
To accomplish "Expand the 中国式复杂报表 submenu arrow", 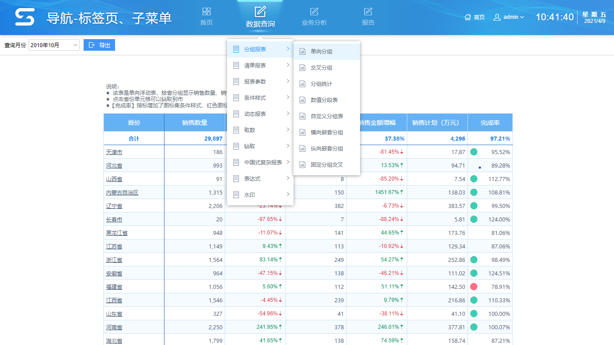I will pyautogui.click(x=288, y=162).
